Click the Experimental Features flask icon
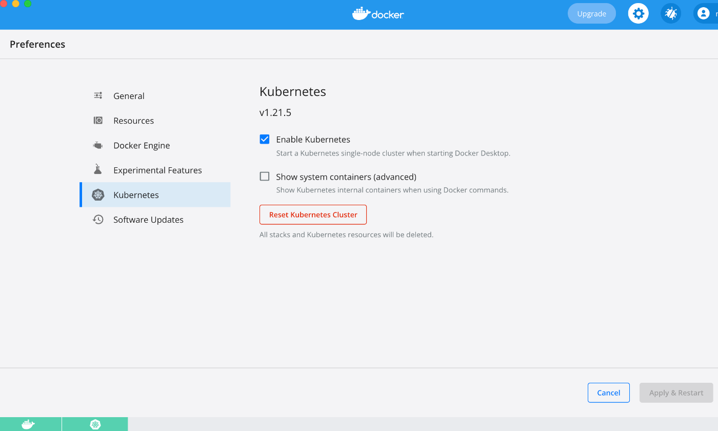The width and height of the screenshot is (718, 431). (x=98, y=169)
